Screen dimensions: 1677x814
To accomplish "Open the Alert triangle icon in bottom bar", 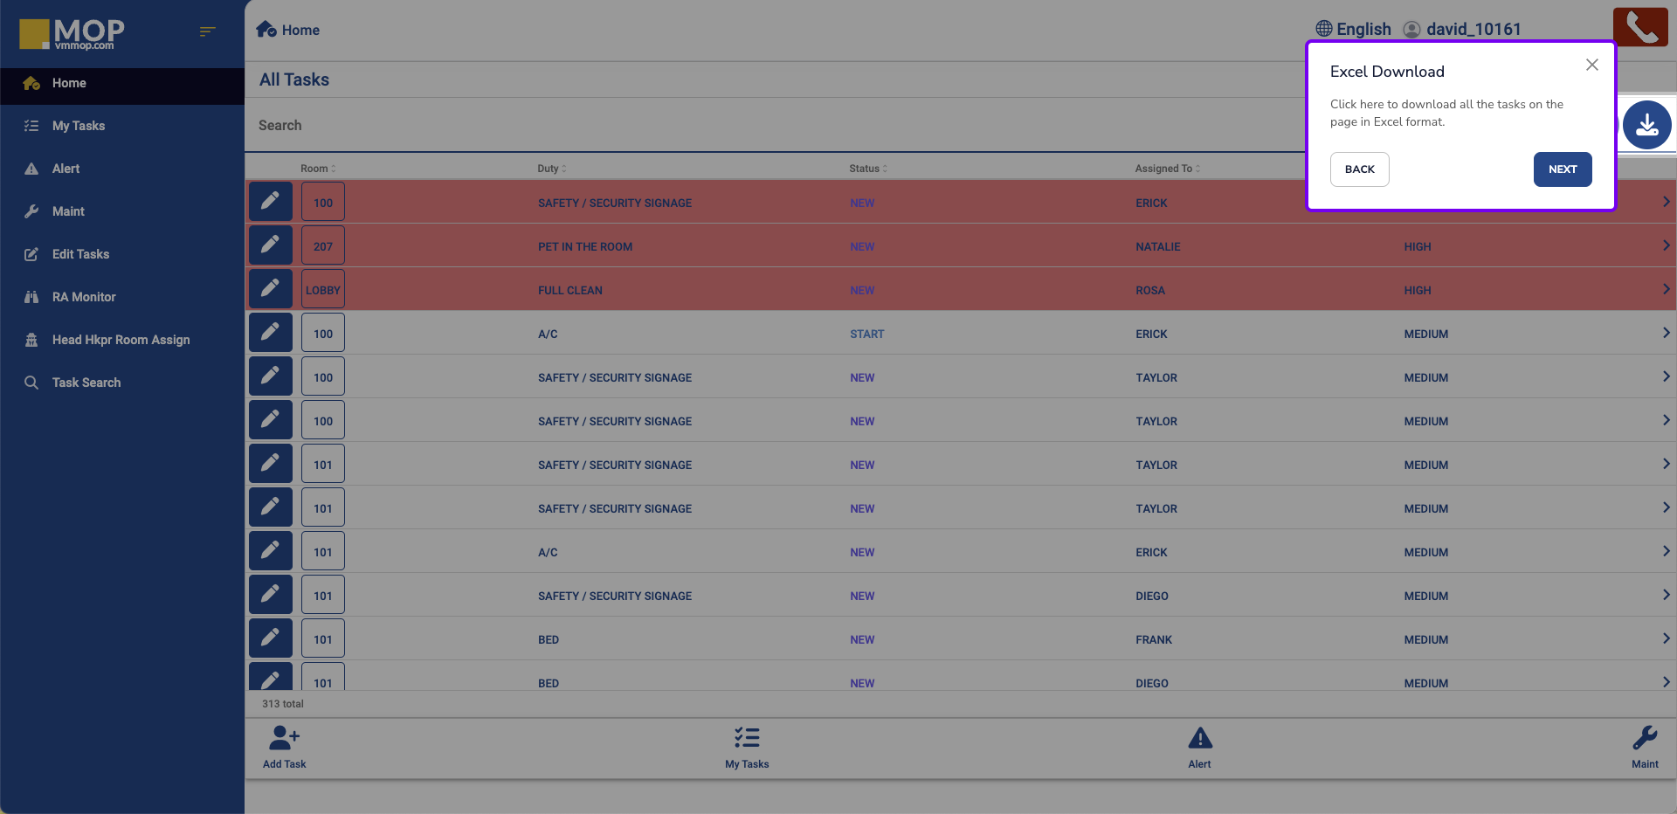I will [x=1199, y=739].
